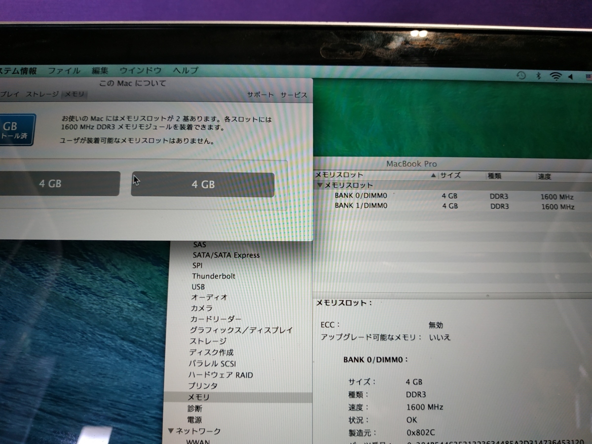Screen dimensions: 592x444
Task: Select メモリ in the system info sidebar
Action: coord(199,397)
